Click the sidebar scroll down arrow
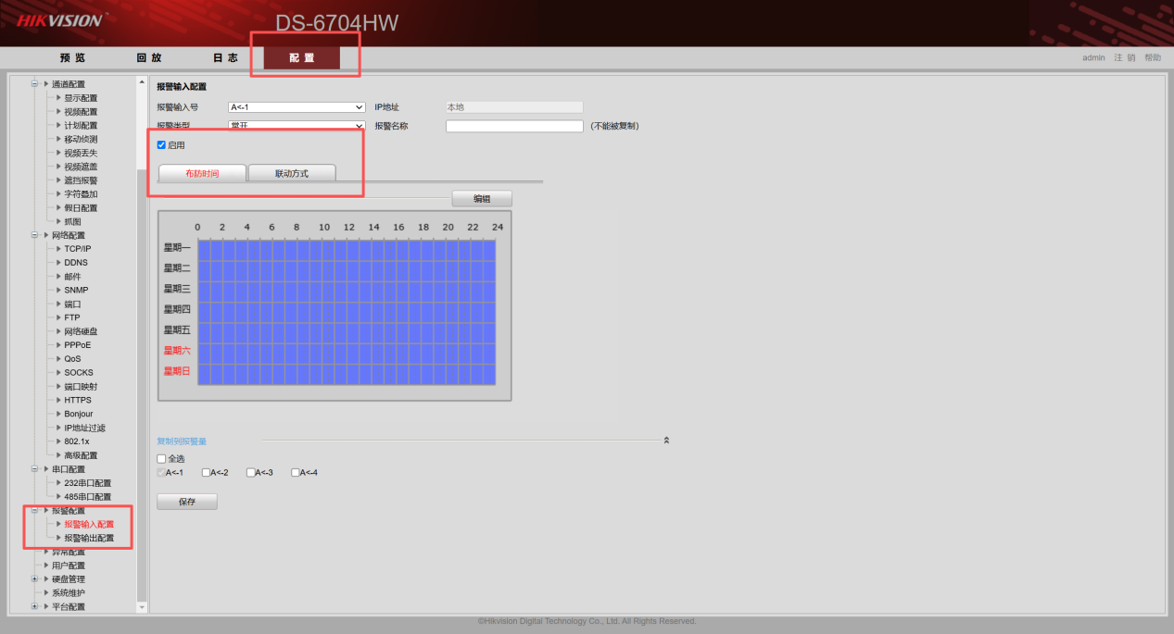 click(x=142, y=607)
